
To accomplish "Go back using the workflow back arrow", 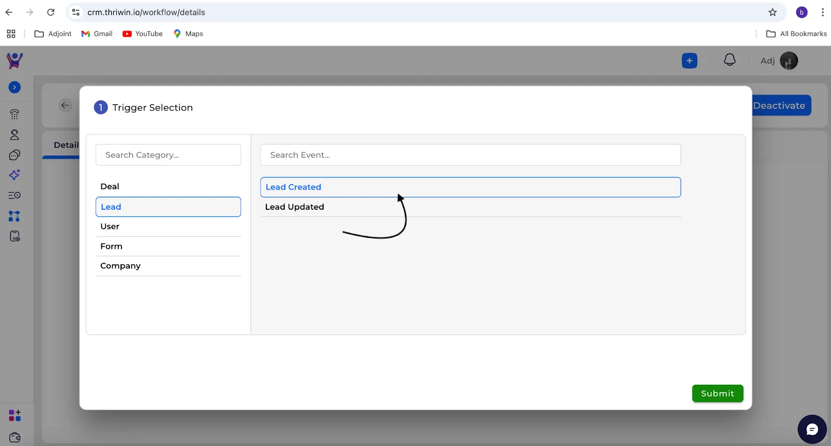I will (65, 105).
